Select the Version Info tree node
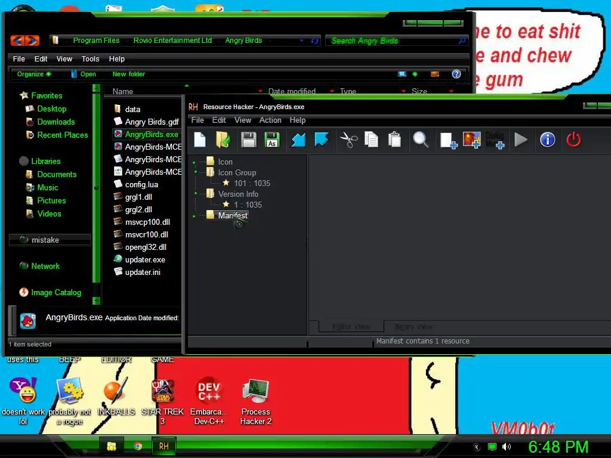Viewport: 611px width, 458px height. [238, 194]
